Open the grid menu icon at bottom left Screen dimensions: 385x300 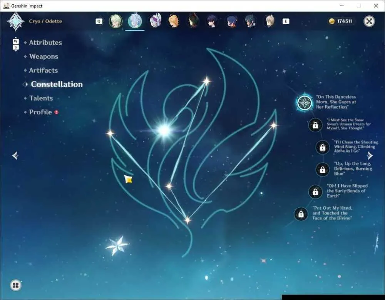pos(16,285)
